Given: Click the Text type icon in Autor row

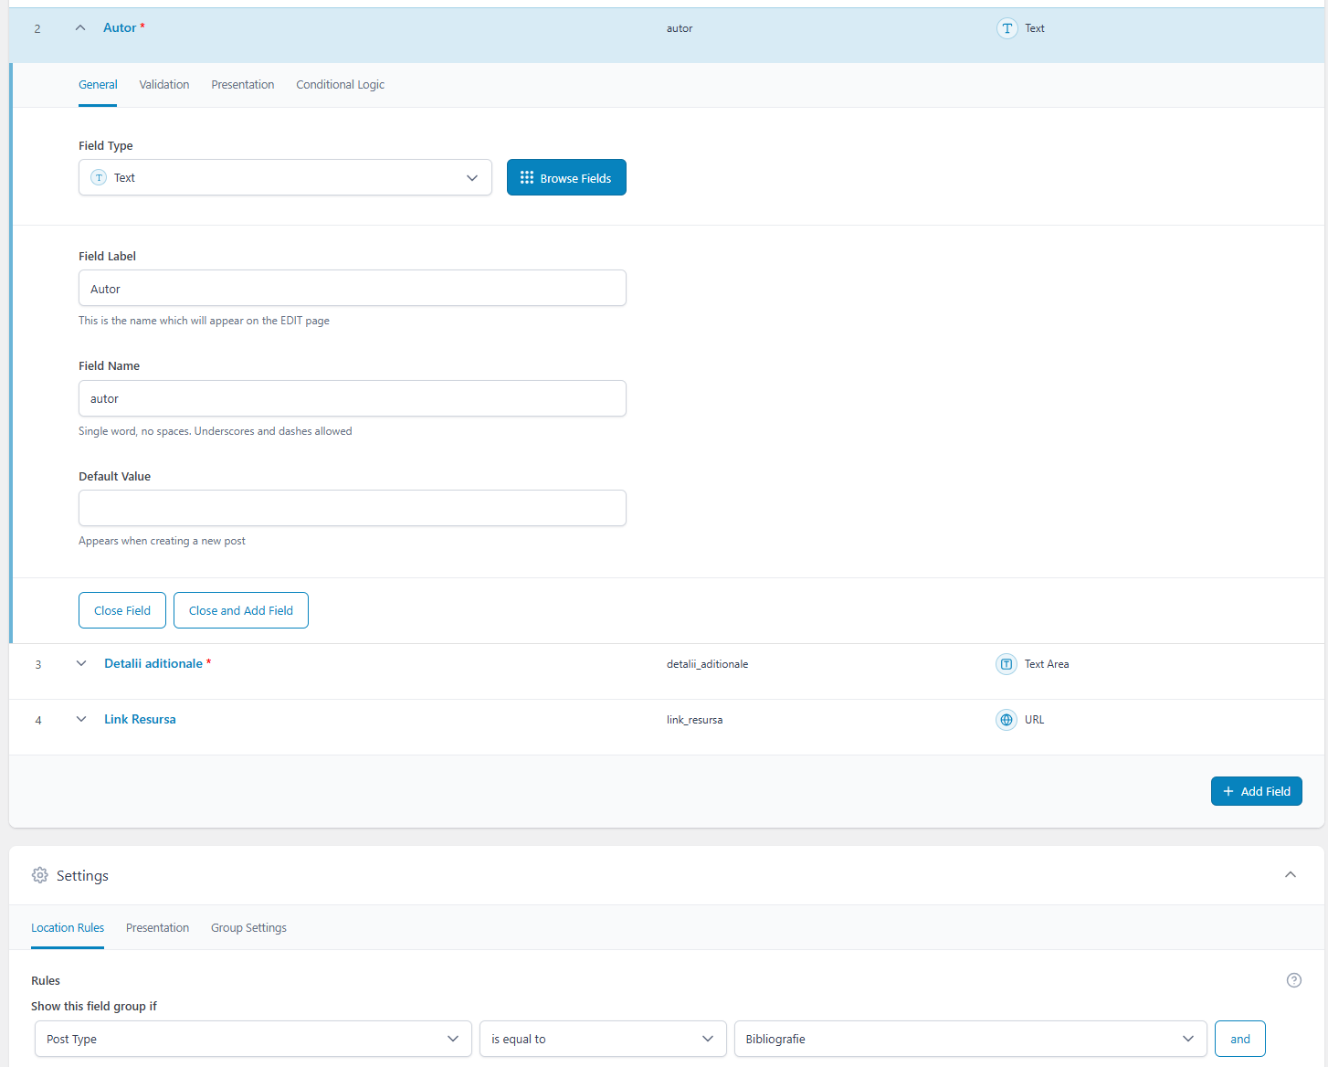Looking at the screenshot, I should [x=1007, y=28].
